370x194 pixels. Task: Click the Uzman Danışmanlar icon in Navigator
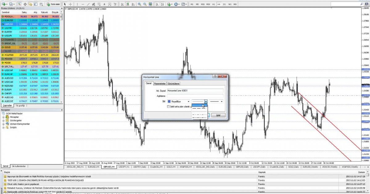pos(8,124)
